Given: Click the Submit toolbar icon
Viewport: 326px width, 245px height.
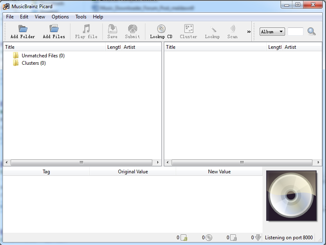Looking at the screenshot, I should coord(132,29).
